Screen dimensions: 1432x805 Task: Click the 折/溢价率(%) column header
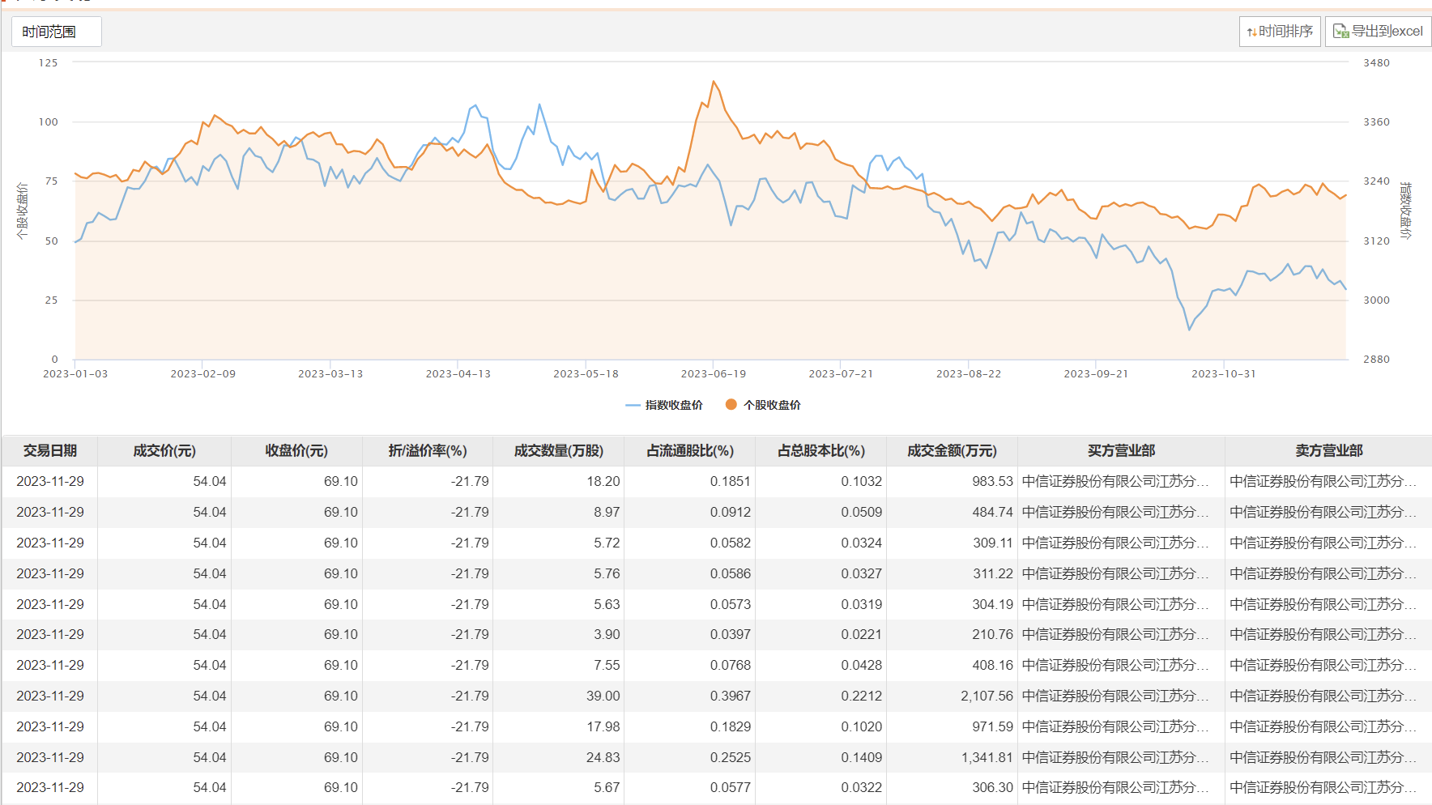point(428,451)
